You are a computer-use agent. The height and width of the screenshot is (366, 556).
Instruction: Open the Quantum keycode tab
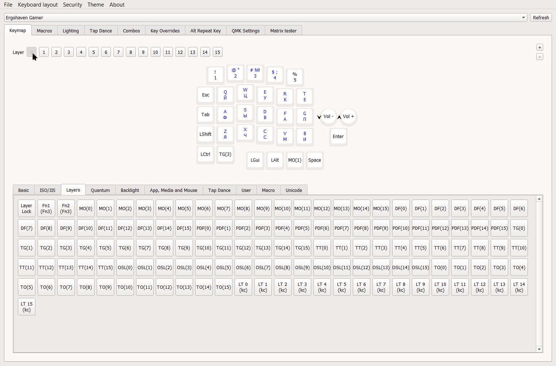tap(100, 190)
